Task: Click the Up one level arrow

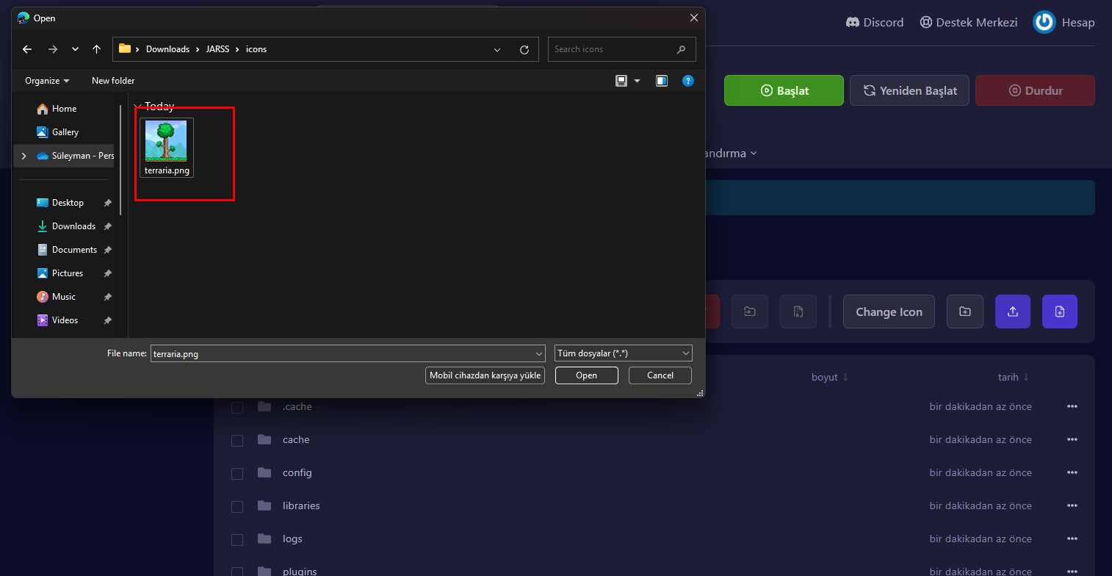Action: (x=96, y=49)
